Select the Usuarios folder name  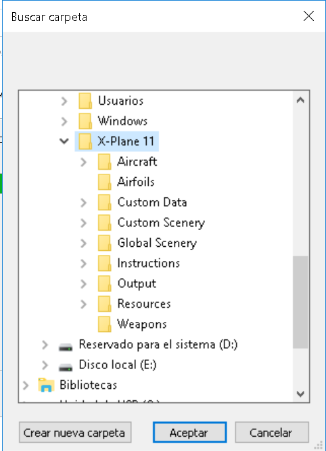(120, 101)
